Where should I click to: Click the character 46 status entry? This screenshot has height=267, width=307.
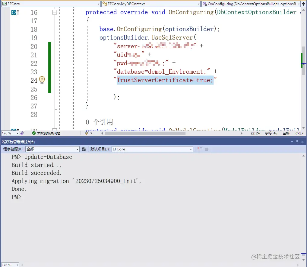point(271,133)
